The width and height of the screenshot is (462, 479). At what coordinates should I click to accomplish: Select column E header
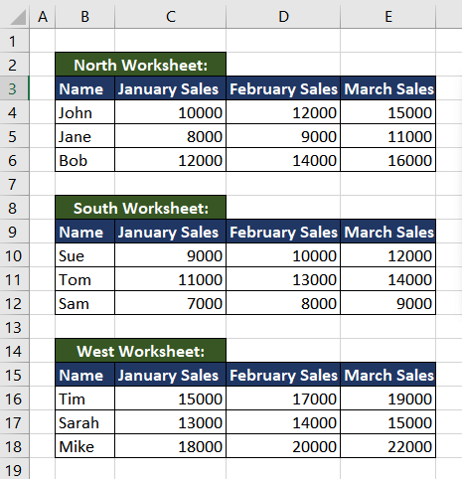(388, 17)
